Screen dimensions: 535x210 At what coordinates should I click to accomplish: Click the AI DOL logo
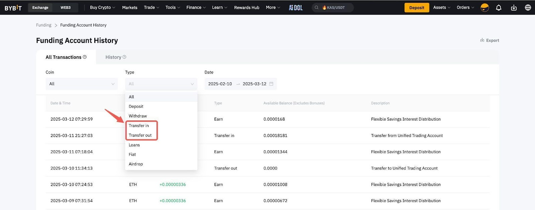(x=296, y=8)
